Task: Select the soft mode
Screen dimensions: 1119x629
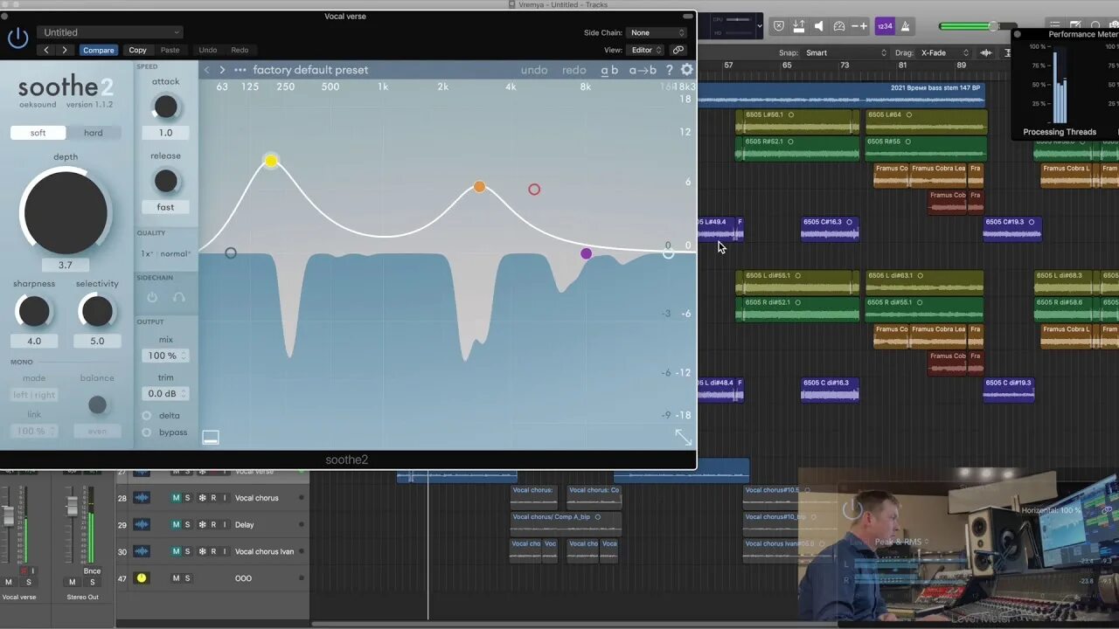Action: click(38, 133)
